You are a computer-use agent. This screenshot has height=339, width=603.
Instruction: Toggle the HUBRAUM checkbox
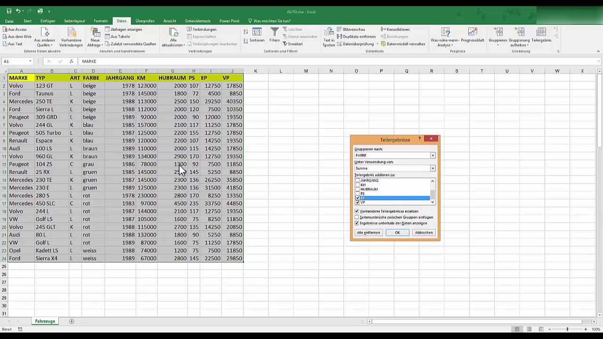point(358,189)
